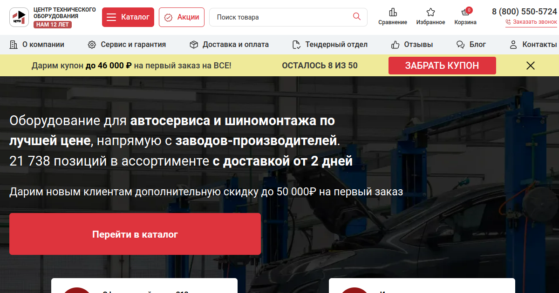Screen dimensions: 559x293
Task: Open the Тендерный отдел menu item
Action: (330, 45)
